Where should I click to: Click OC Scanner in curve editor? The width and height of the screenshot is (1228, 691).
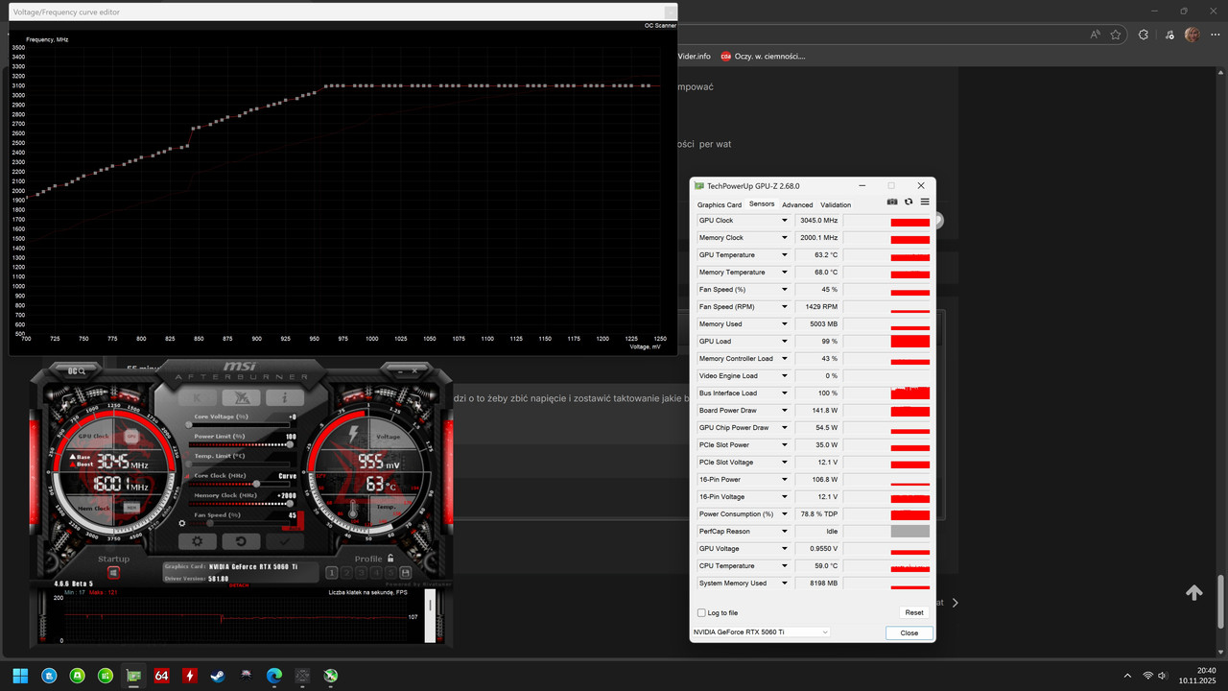[x=660, y=26]
